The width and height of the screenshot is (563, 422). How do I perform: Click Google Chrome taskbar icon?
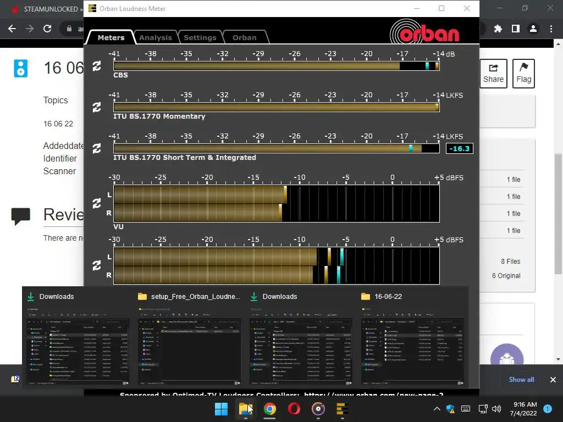(x=269, y=409)
